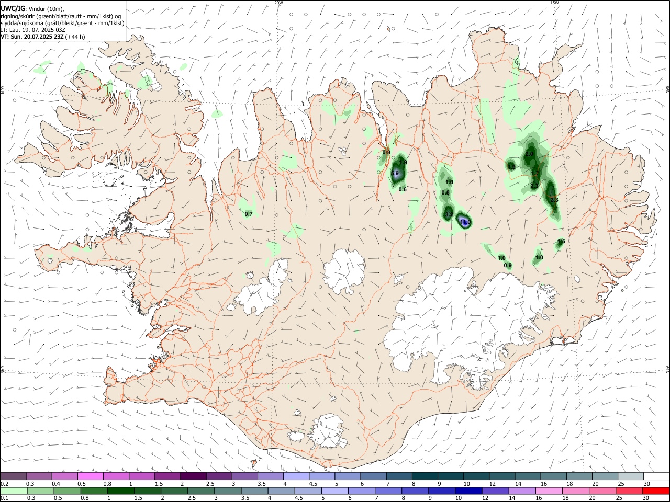This screenshot has height=502, width=670.
Task: Click the 0.7 precipitation value on the map
Action: (x=249, y=214)
